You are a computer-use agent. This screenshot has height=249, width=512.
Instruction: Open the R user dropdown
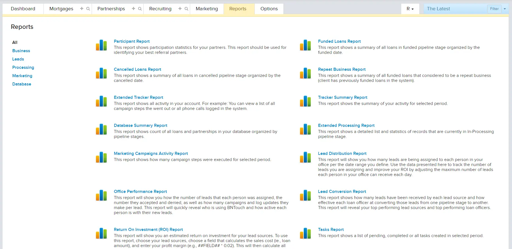pyautogui.click(x=410, y=9)
